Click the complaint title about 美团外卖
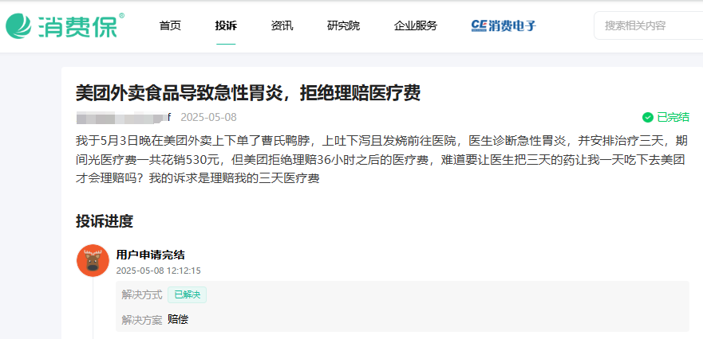 click(248, 93)
